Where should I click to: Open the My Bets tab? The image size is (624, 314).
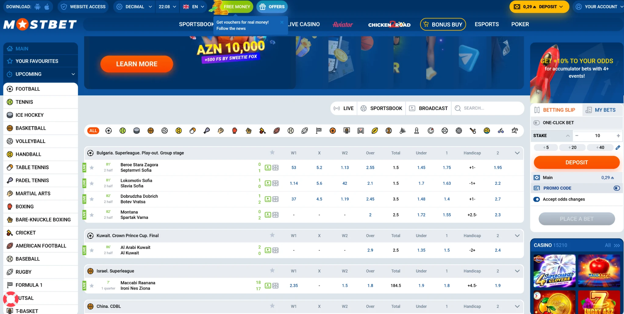pos(602,110)
